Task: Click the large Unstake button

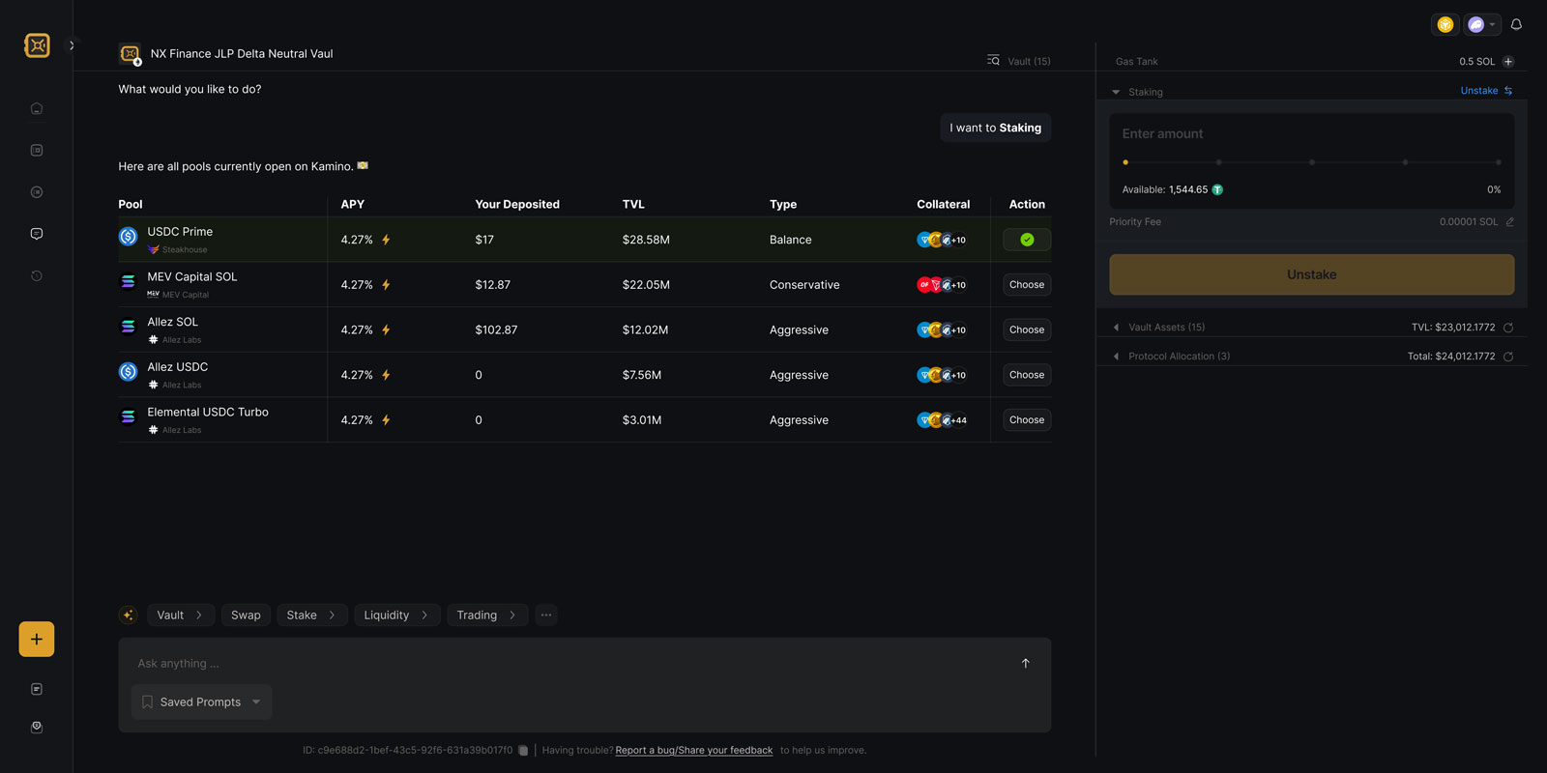Action: (x=1312, y=274)
